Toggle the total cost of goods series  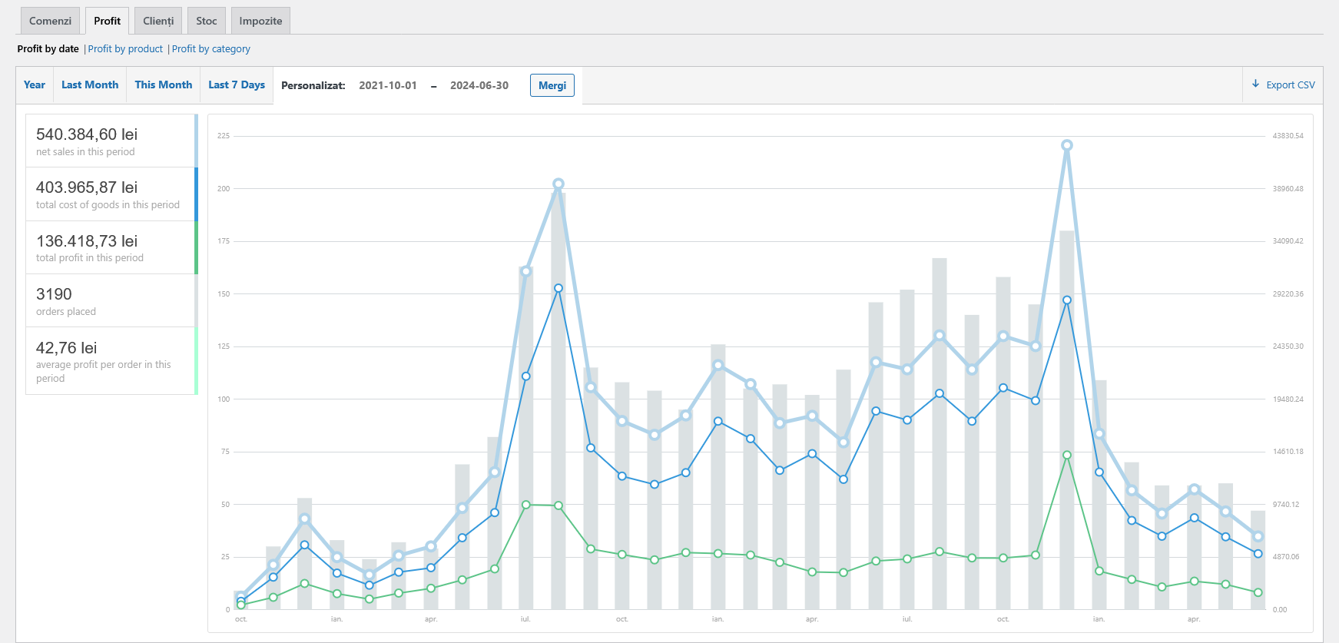click(x=111, y=194)
